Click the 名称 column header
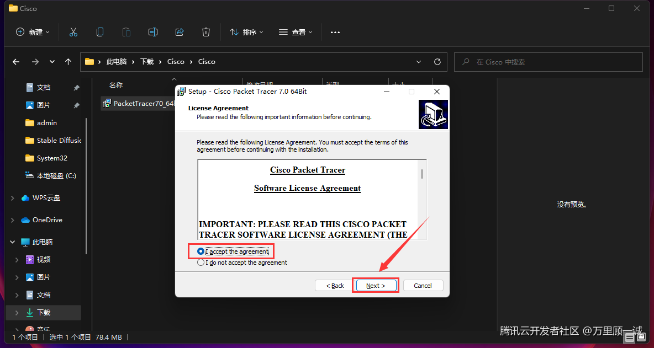The width and height of the screenshot is (654, 348). coord(116,85)
